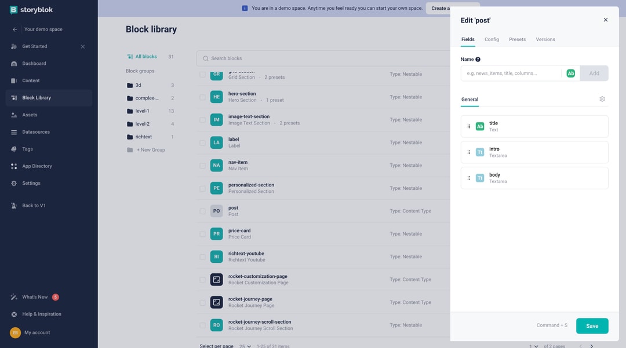Open Help & Inspiration
Image resolution: width=626 pixels, height=348 pixels.
click(42, 314)
